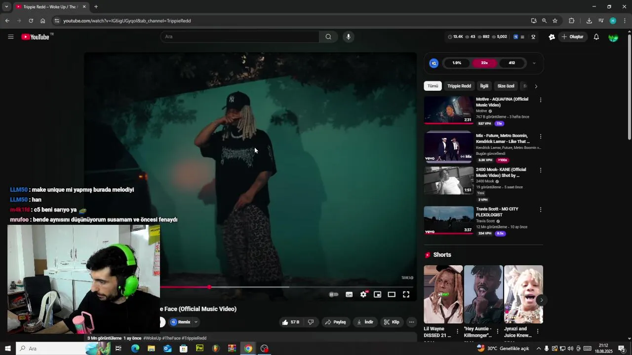This screenshot has height=355, width=632.
Task: Expand the vidIQ stats panel chevron
Action: point(534,63)
